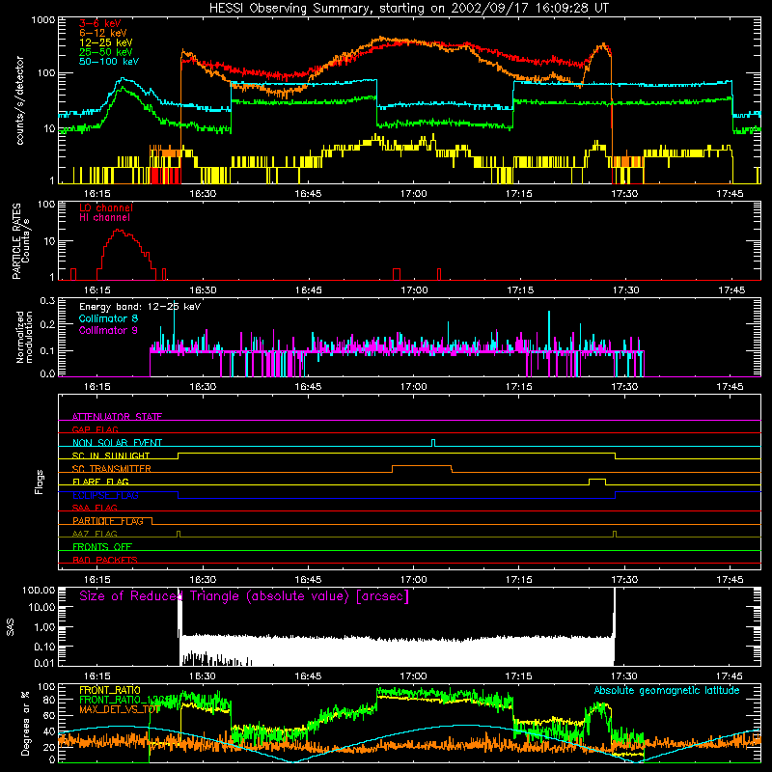Image resolution: width=772 pixels, height=772 pixels.
Task: Click the NON_SOLAR_EVENT flag label
Action: 117,443
